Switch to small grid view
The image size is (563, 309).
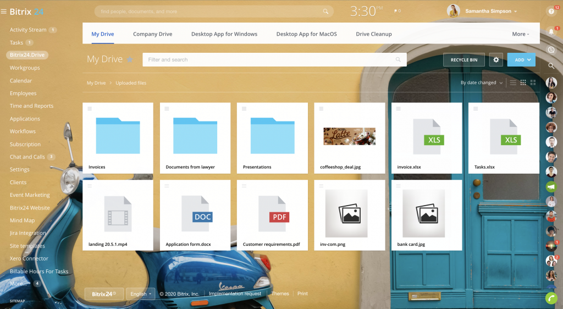point(523,83)
